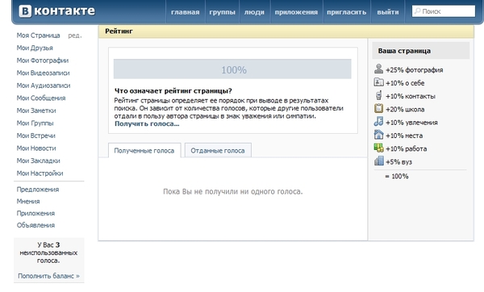Open Мои Встречи
The width and height of the screenshot is (484, 292).
pyautogui.click(x=36, y=136)
